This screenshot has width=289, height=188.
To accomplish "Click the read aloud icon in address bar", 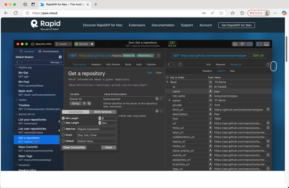I will [213, 13].
